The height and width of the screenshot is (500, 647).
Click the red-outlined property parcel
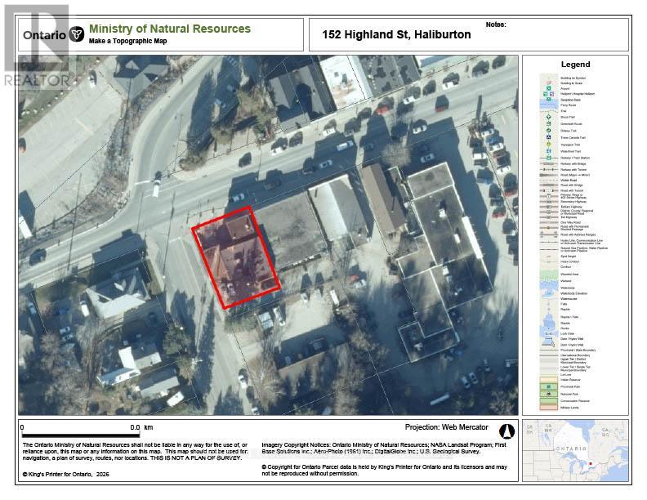236,257
